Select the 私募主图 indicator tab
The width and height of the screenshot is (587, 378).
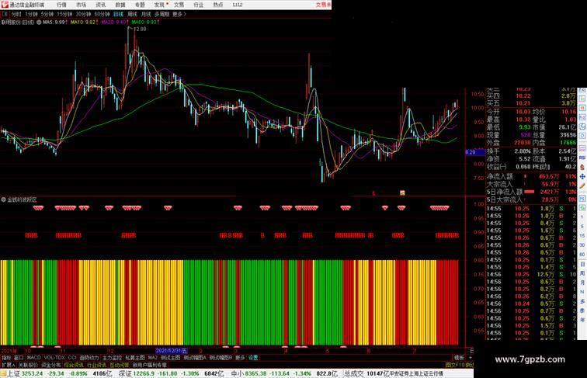(x=135, y=358)
